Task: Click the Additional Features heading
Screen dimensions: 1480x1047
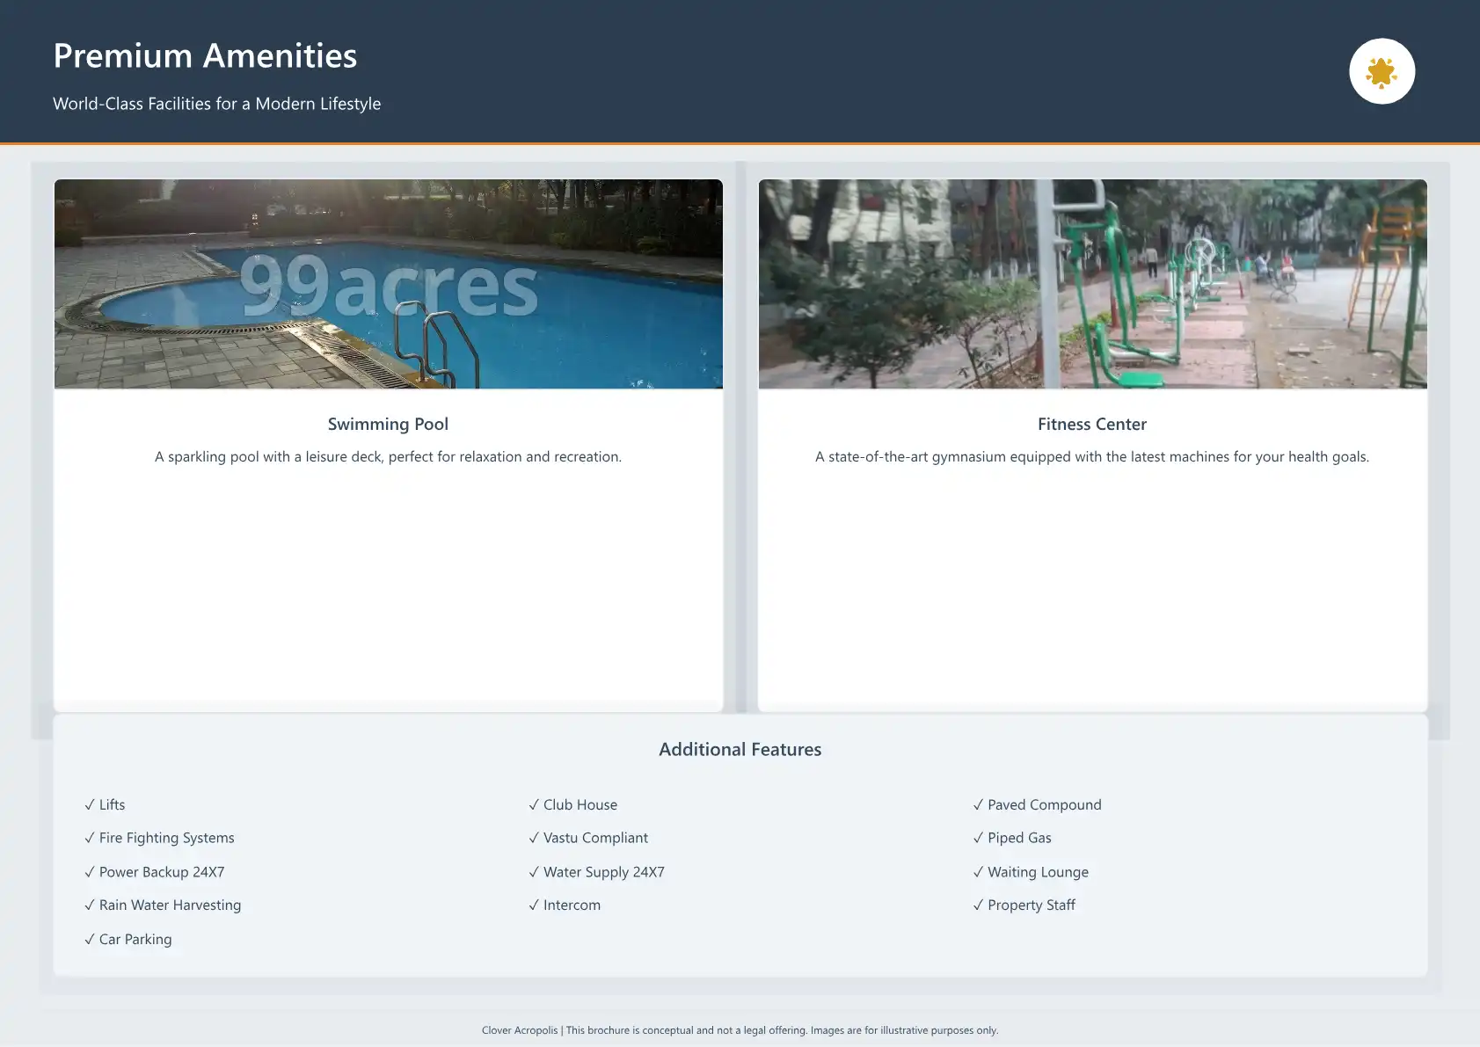Action: point(740,749)
